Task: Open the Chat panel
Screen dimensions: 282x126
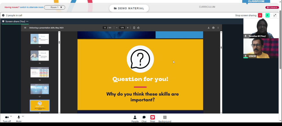Action: coord(144,119)
